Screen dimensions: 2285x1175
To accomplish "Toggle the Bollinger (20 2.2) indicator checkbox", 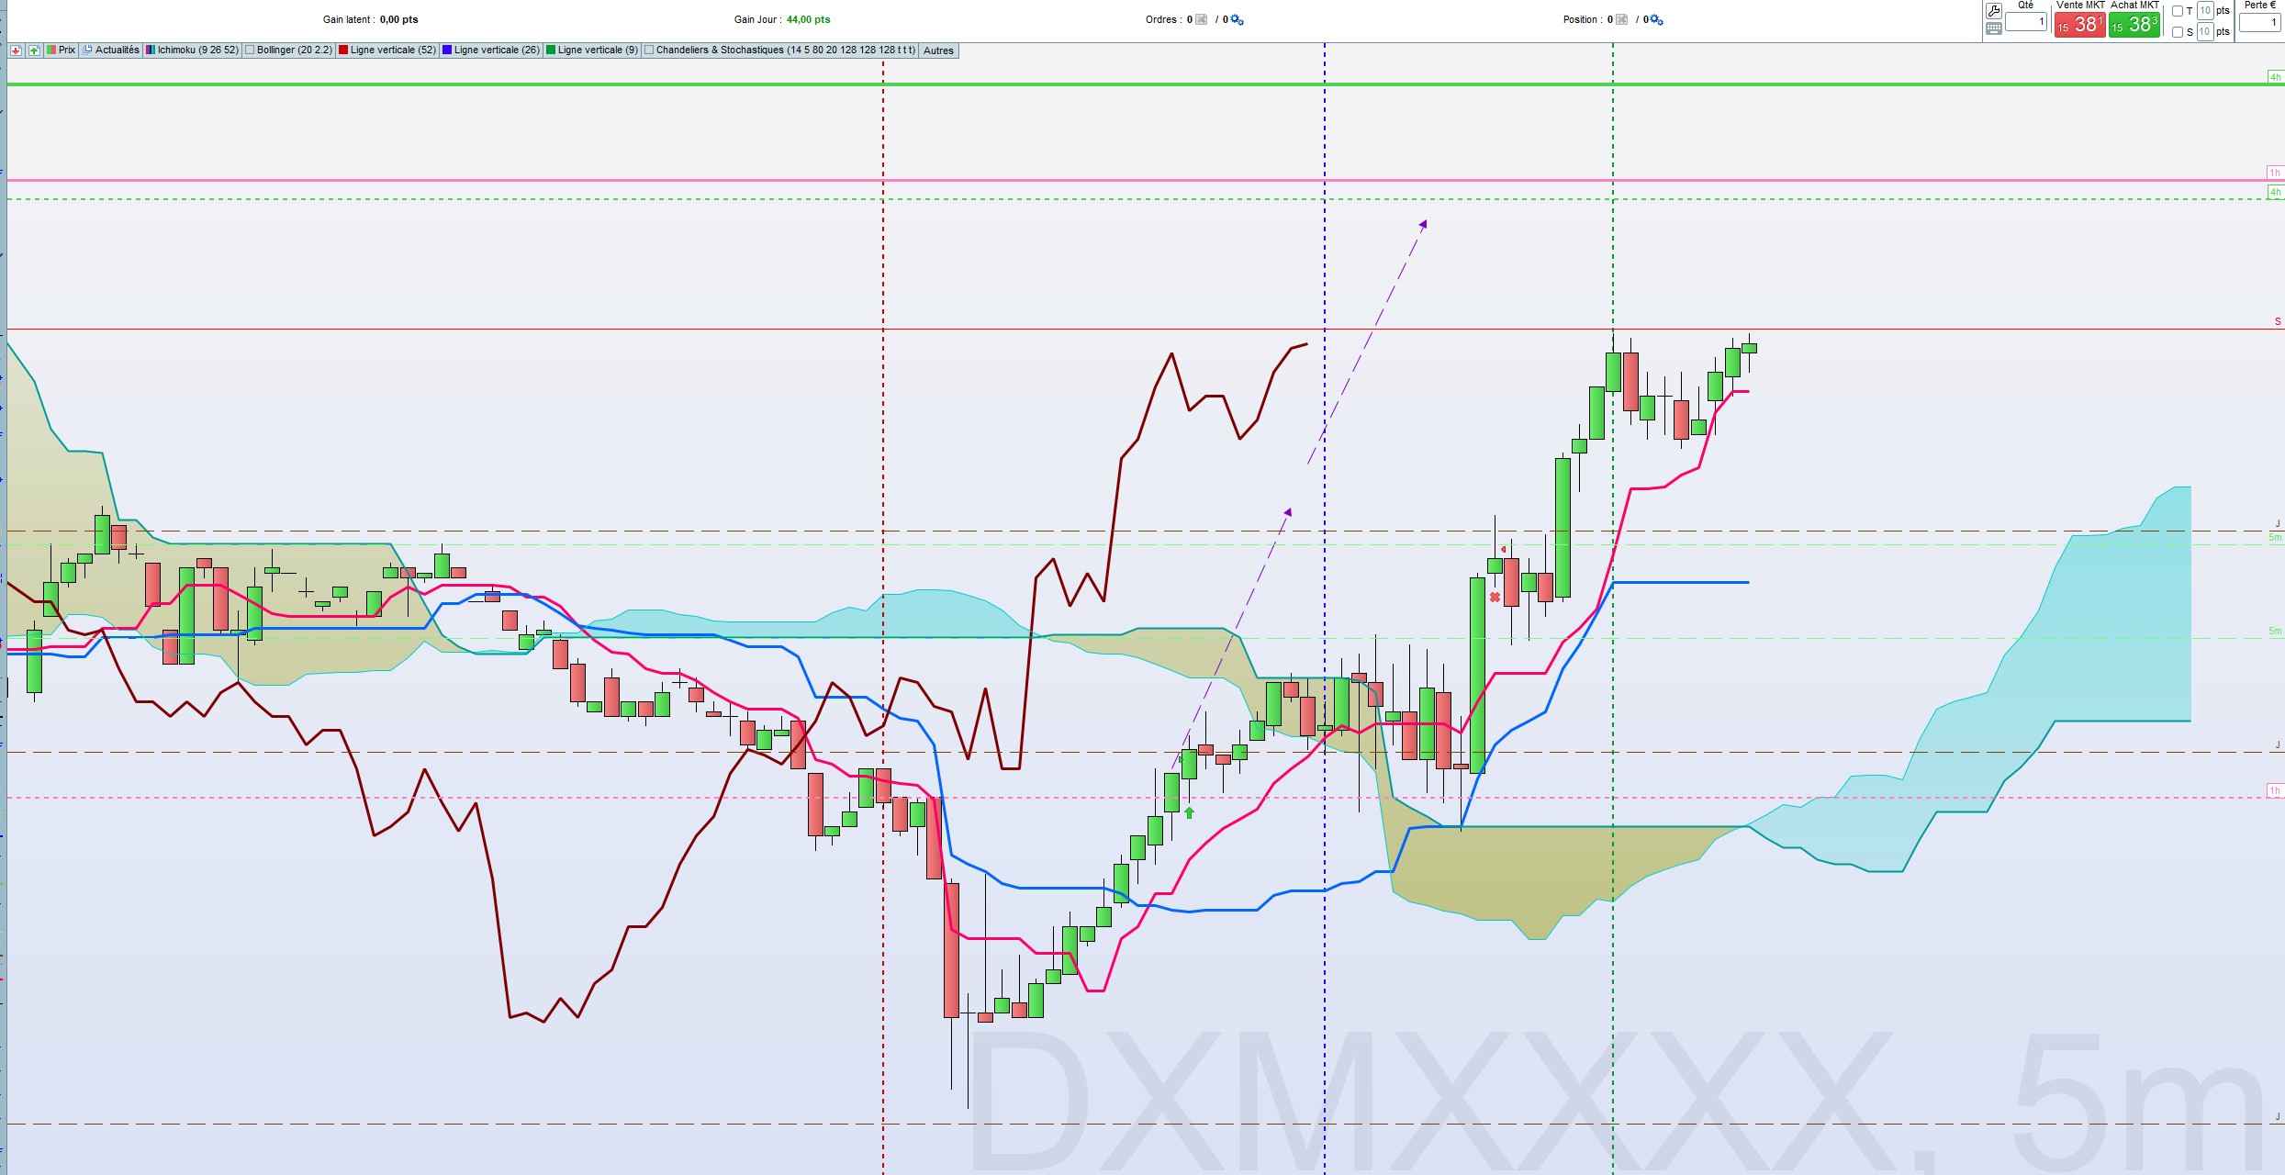I will click(x=250, y=50).
